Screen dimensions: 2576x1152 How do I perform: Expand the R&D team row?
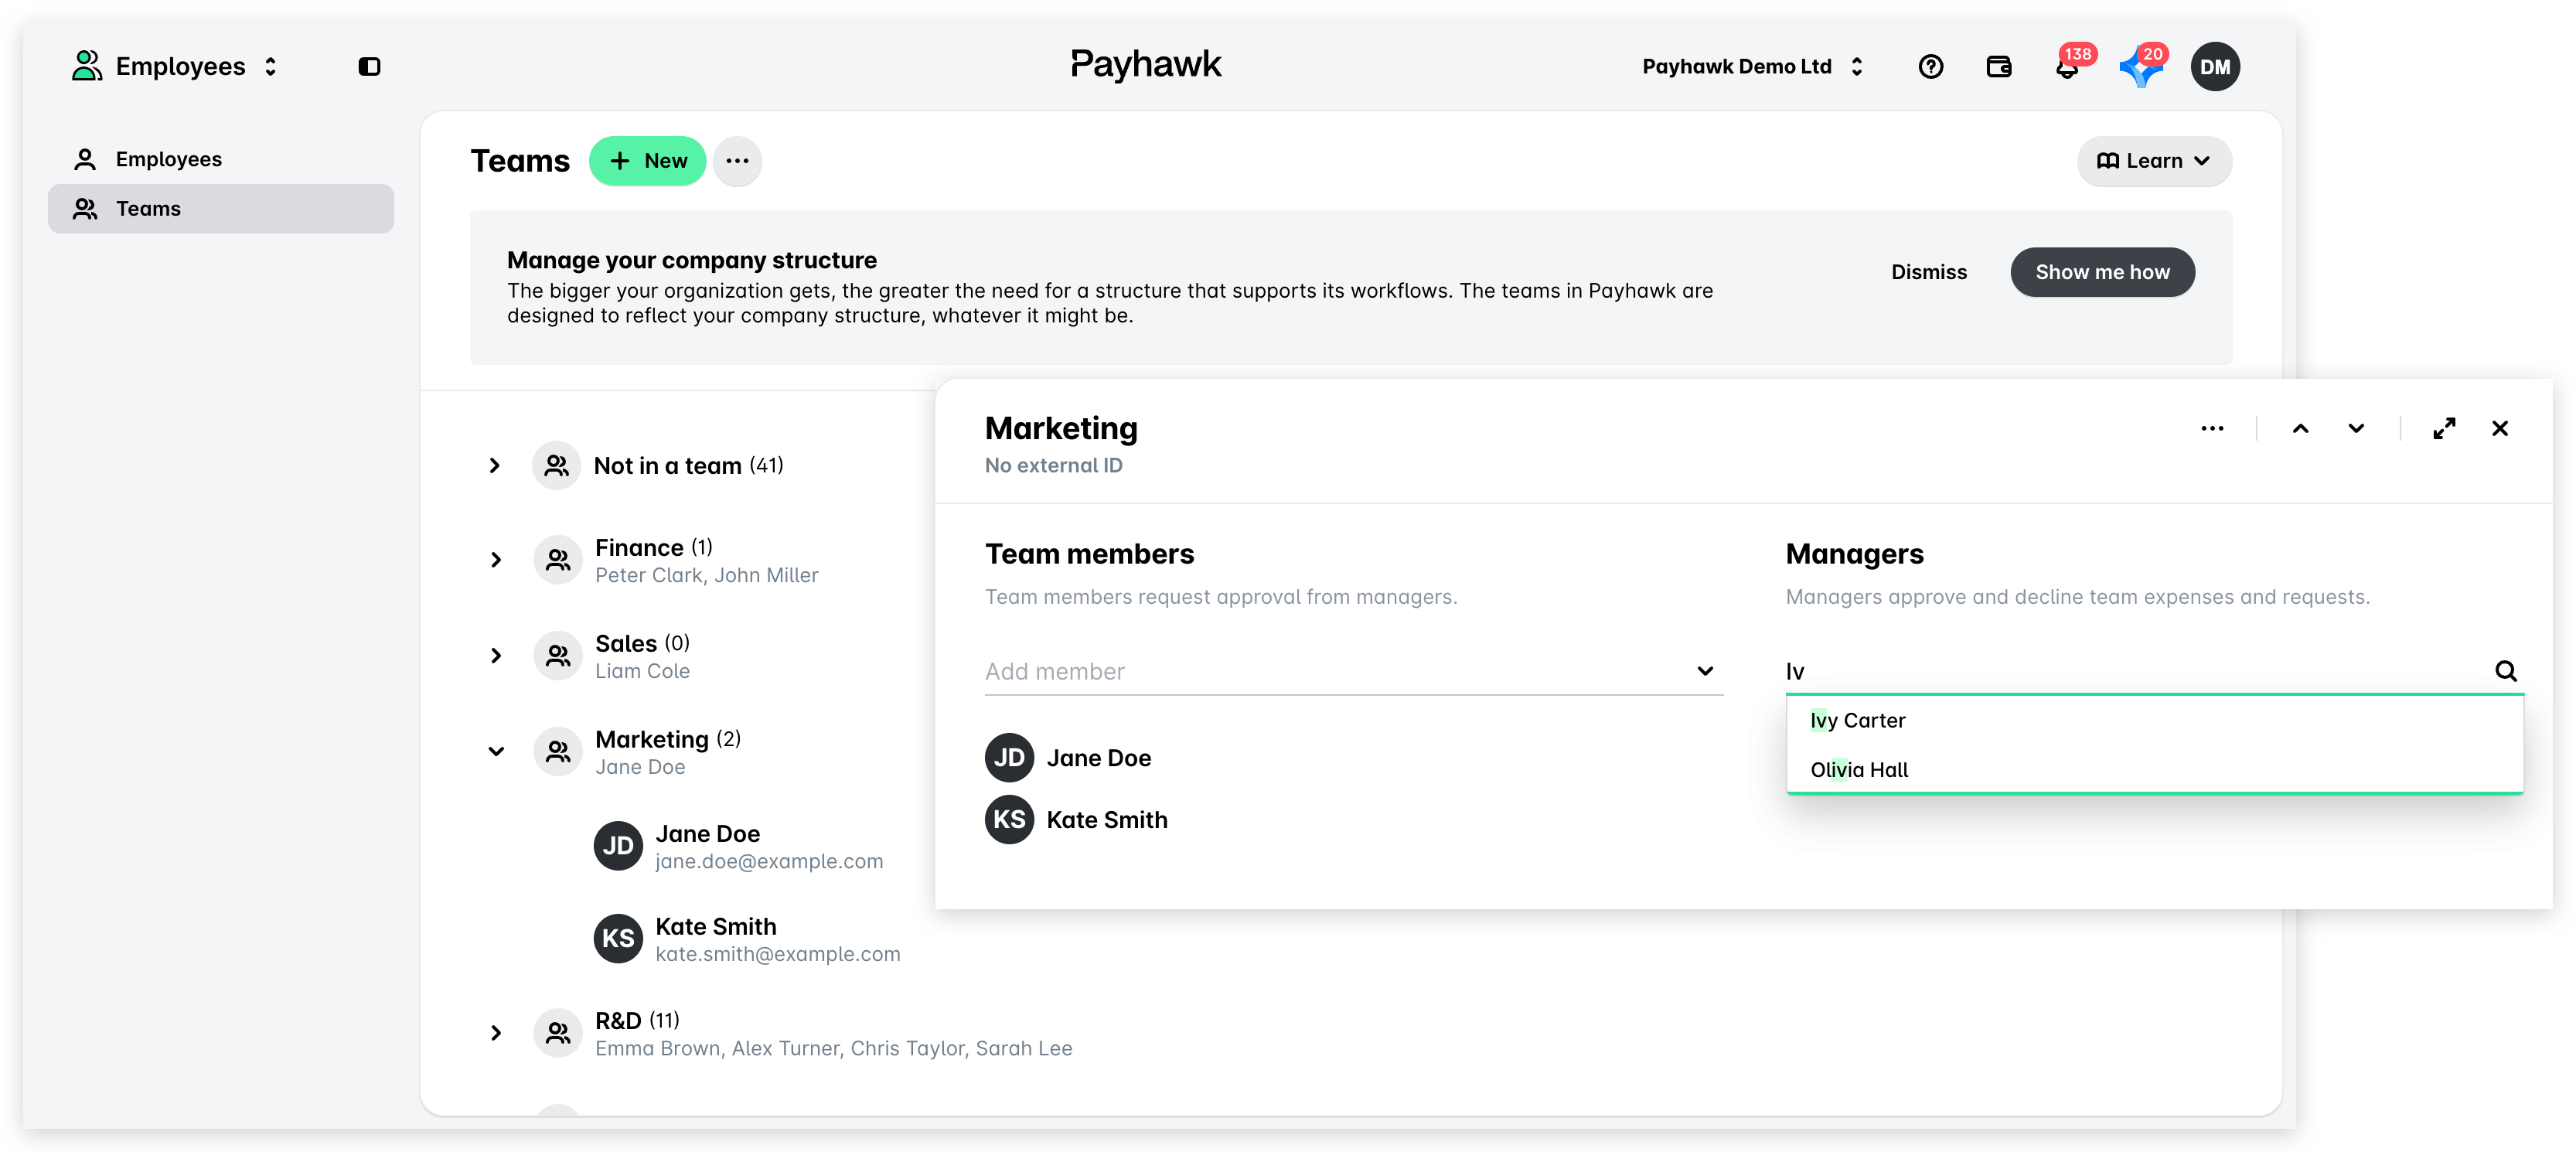click(x=495, y=1033)
